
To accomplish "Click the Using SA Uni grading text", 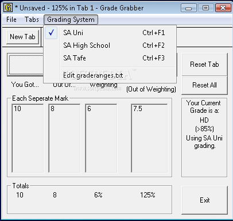I will tap(204, 142).
